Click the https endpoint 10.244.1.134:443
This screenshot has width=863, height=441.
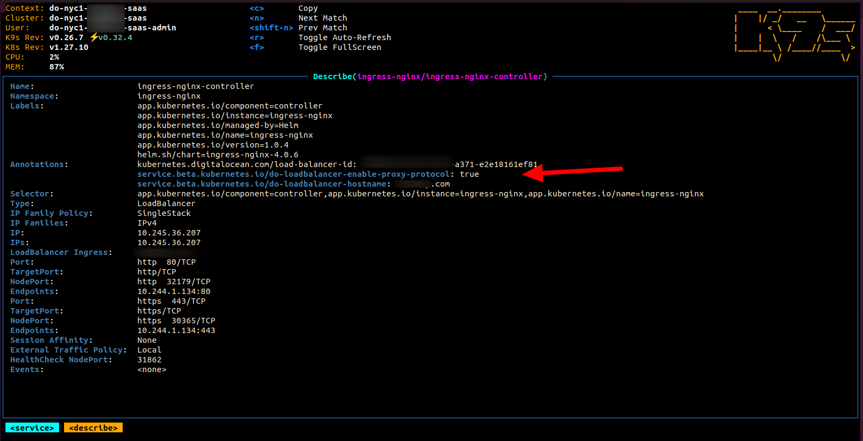(x=176, y=330)
